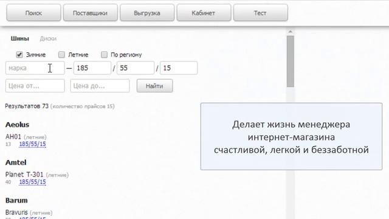Click the profile field containing 55

tap(136, 68)
